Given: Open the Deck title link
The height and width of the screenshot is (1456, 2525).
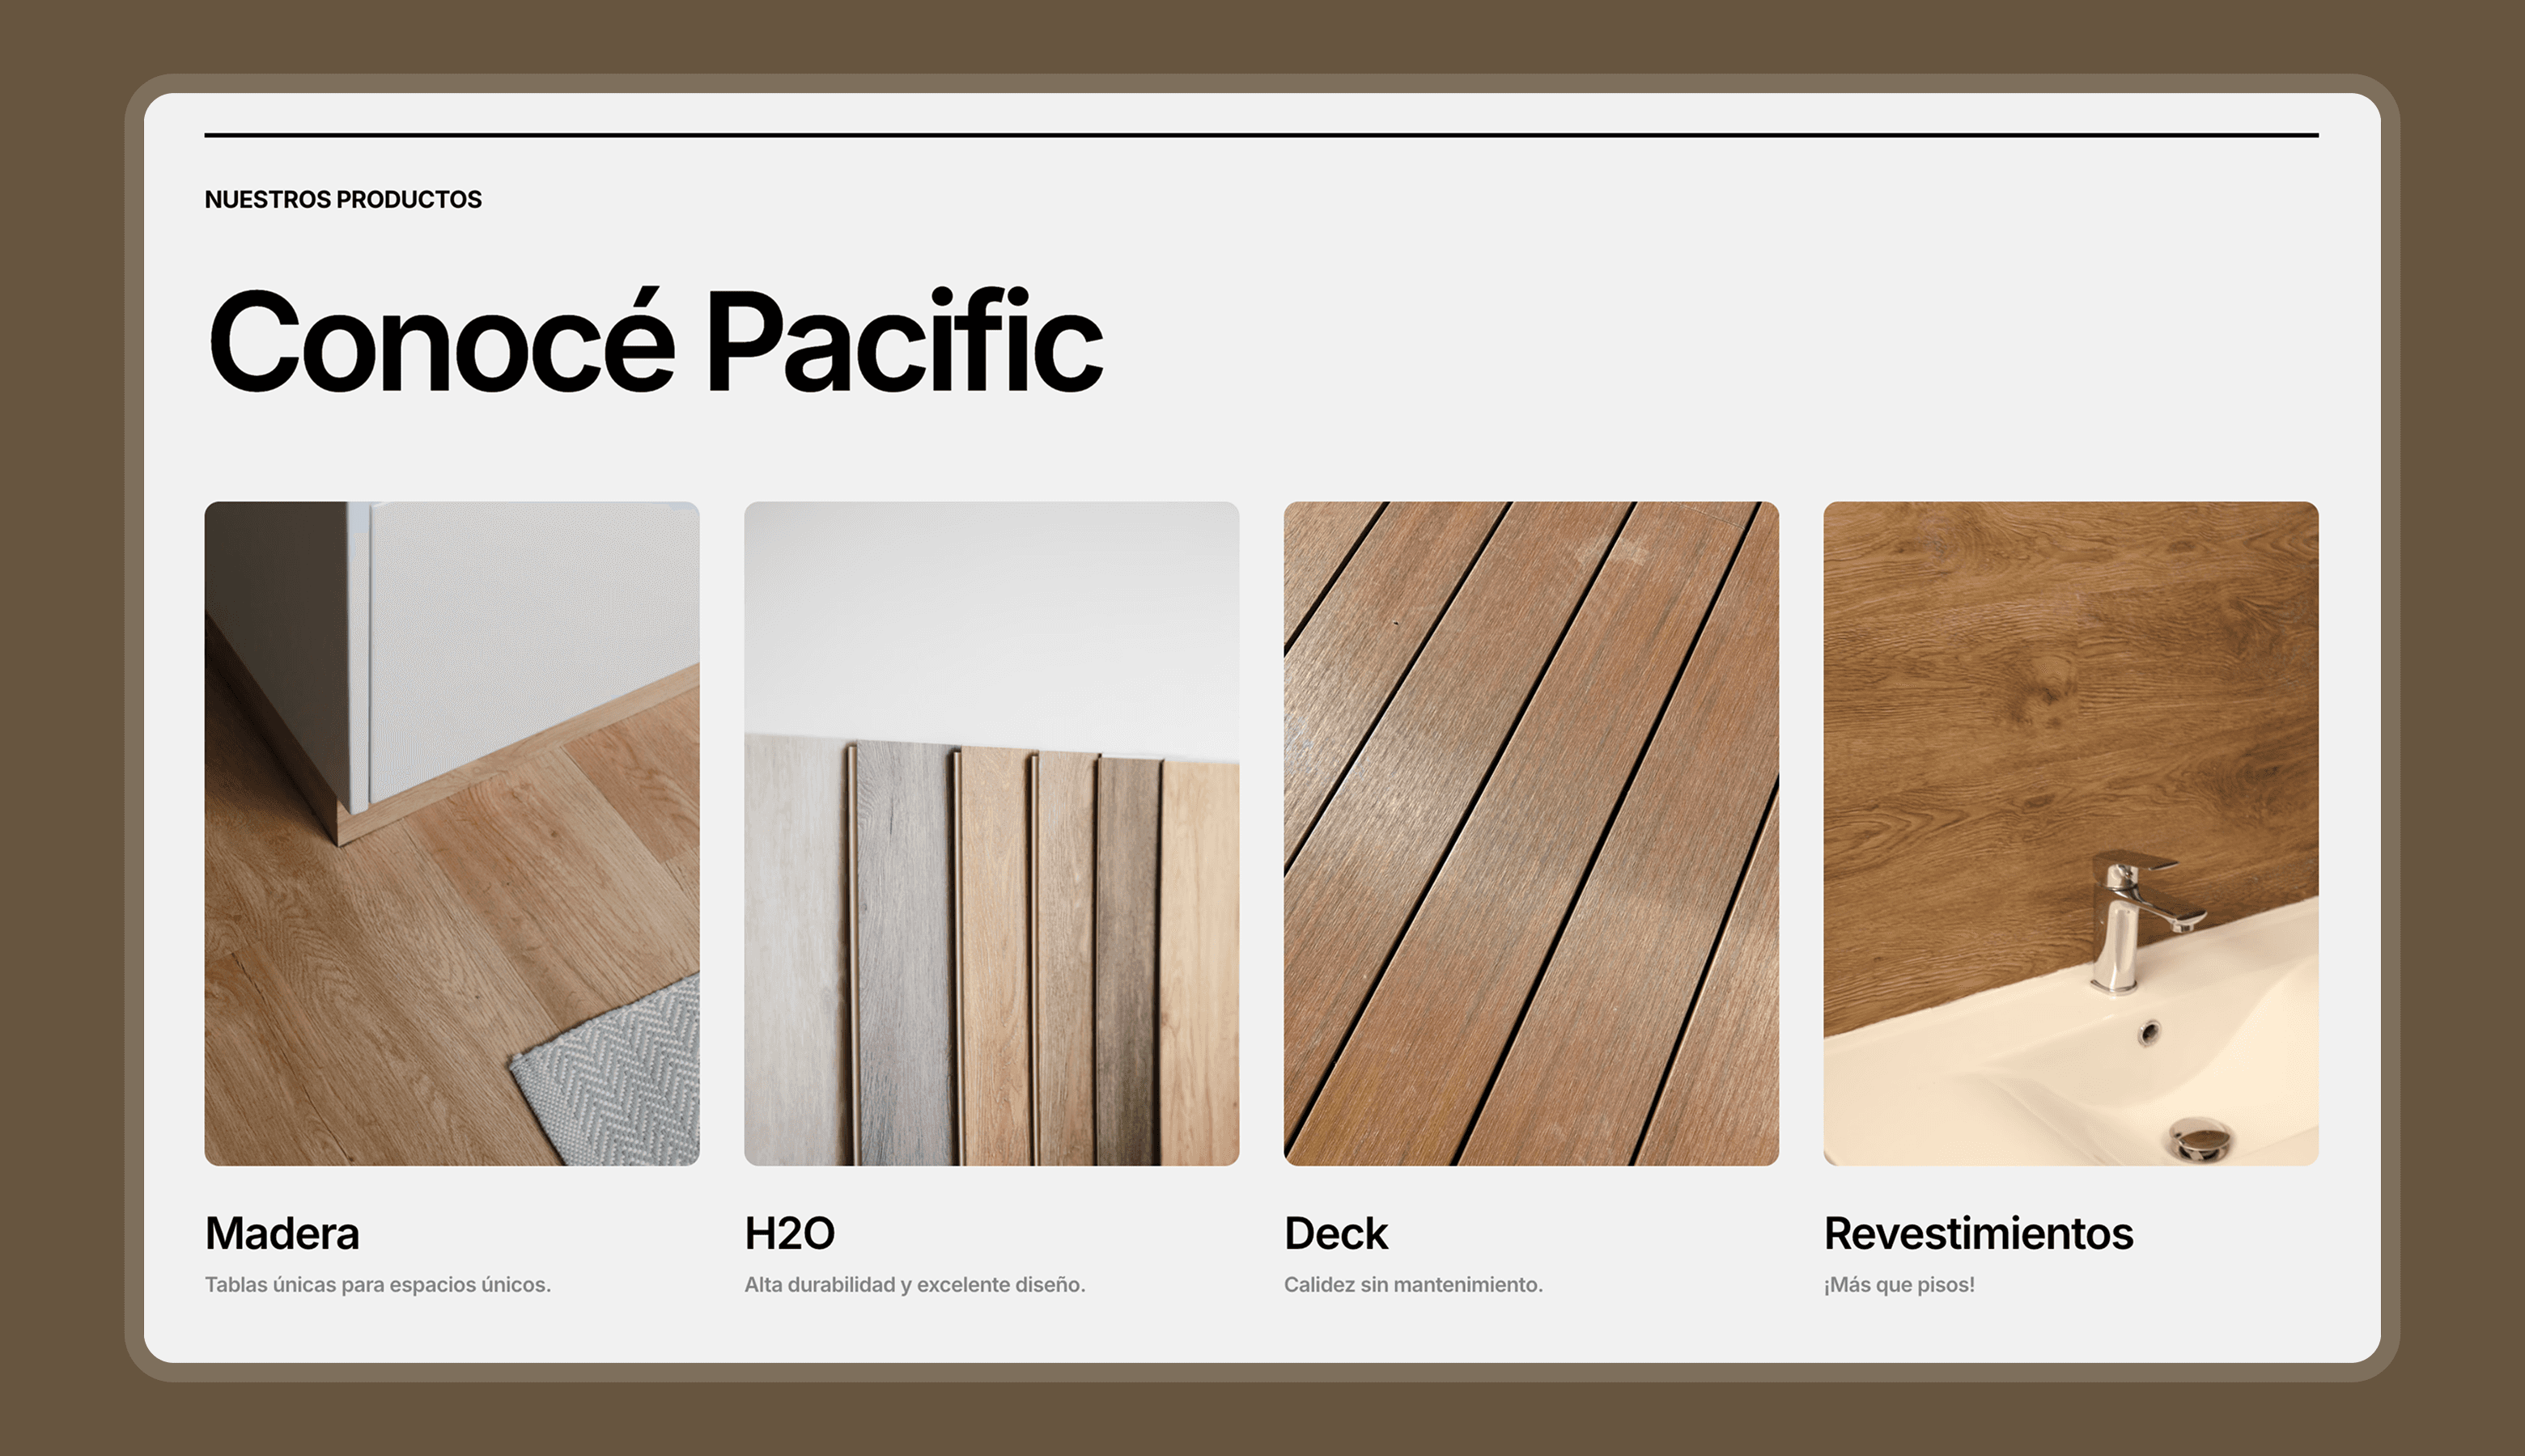Looking at the screenshot, I should point(1335,1233).
